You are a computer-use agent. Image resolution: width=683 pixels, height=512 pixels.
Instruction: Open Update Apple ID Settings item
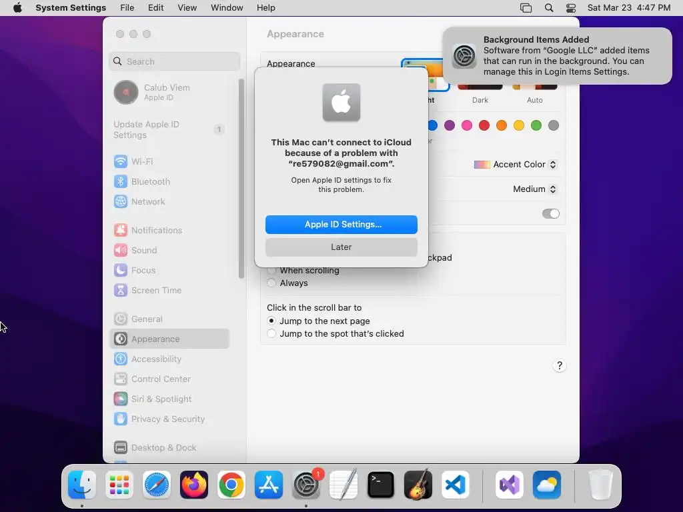(169, 130)
